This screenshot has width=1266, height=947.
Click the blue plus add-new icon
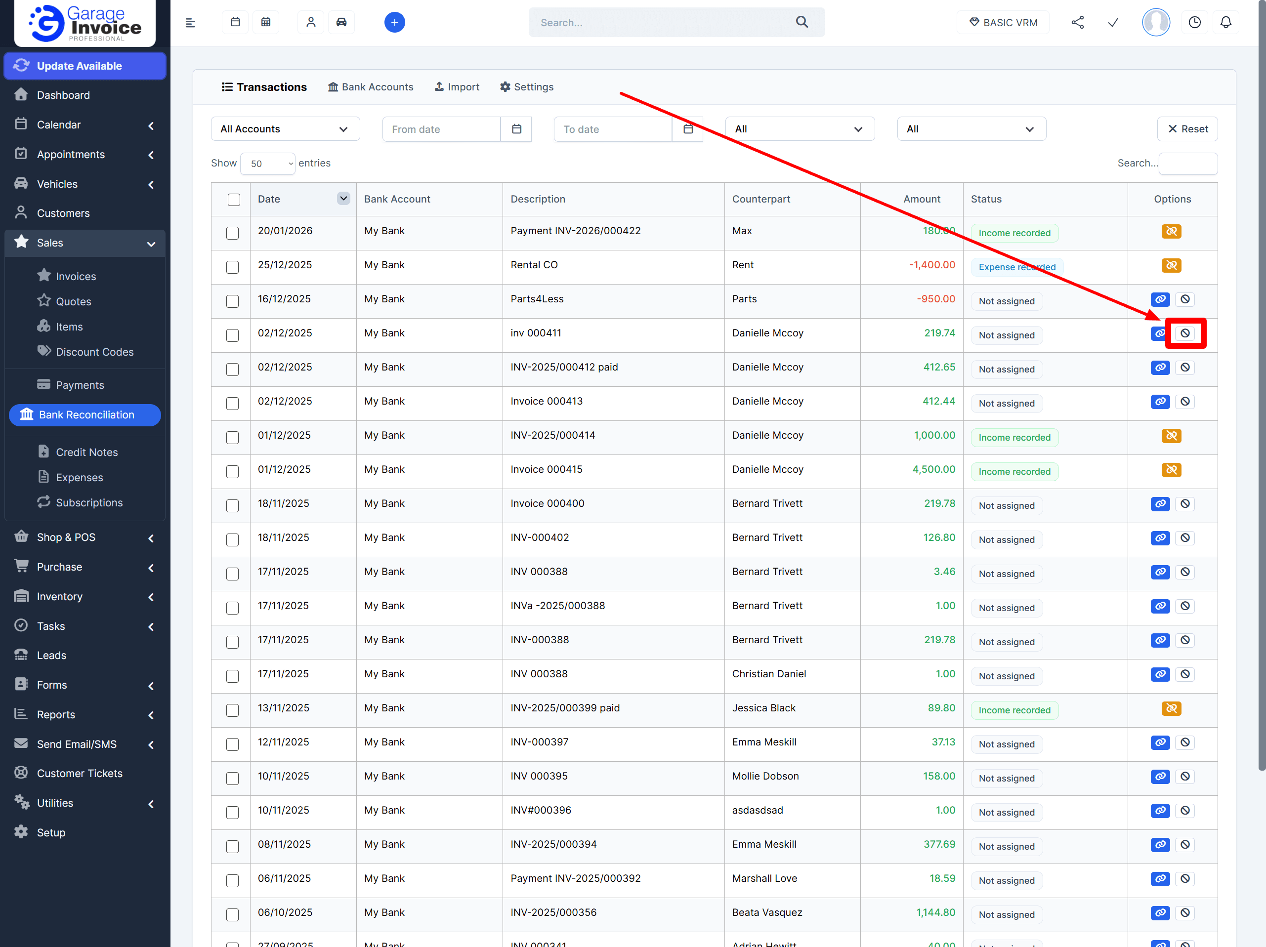tap(394, 22)
